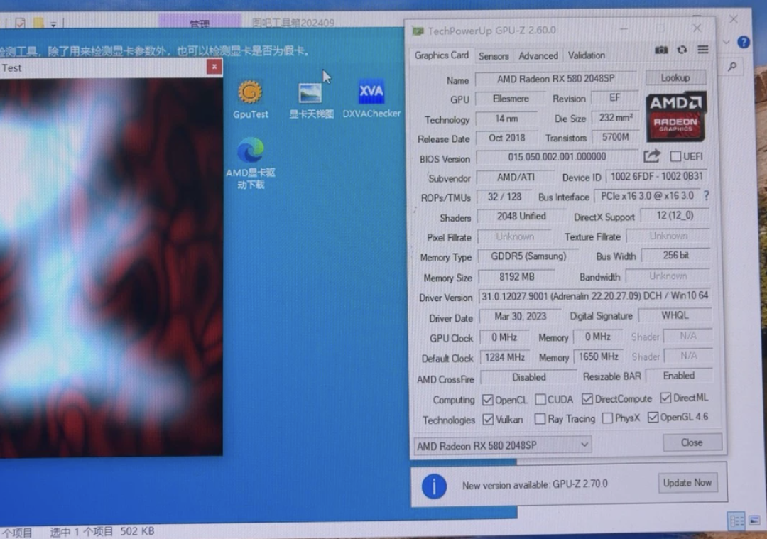This screenshot has height=539, width=767.
Task: Switch to the Sensors tab
Action: coord(494,56)
